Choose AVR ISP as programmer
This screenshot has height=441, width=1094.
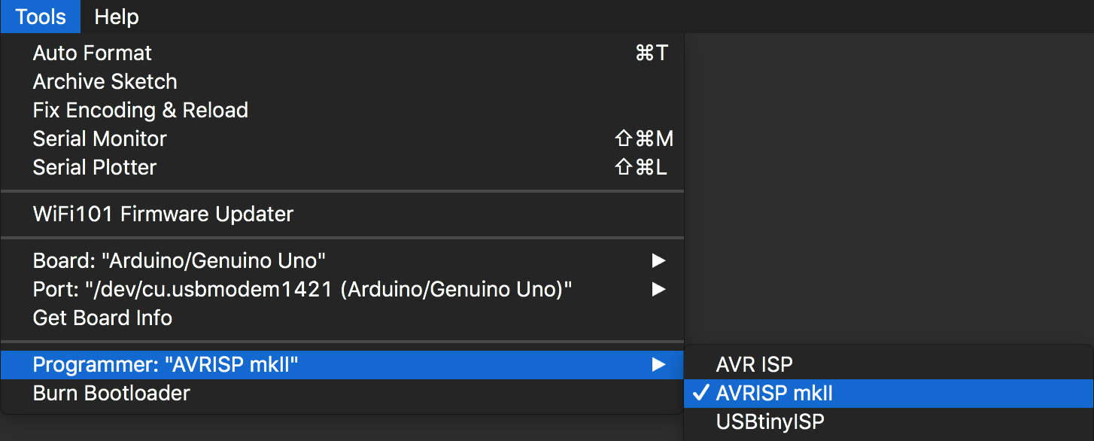[x=754, y=364]
